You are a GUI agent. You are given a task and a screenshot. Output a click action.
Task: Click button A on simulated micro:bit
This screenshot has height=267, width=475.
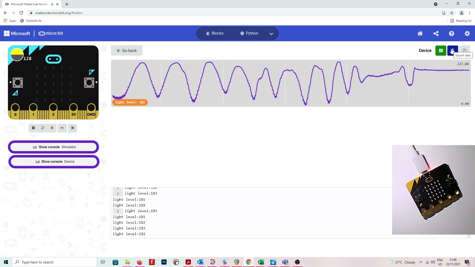17,82
